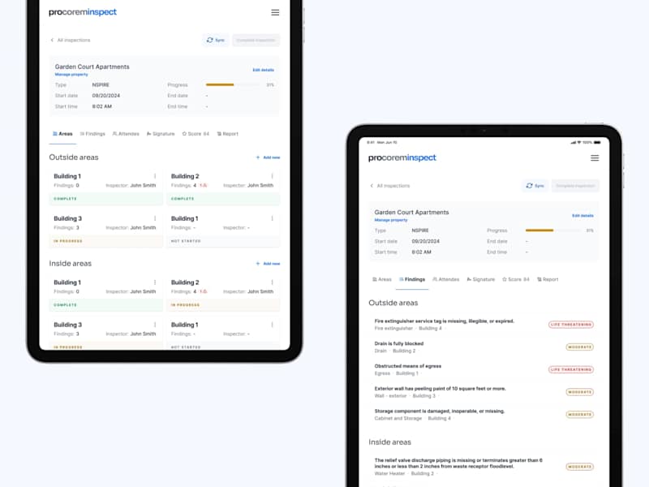Open hamburger menu on right tablet
The width and height of the screenshot is (649, 487).
pyautogui.click(x=595, y=157)
